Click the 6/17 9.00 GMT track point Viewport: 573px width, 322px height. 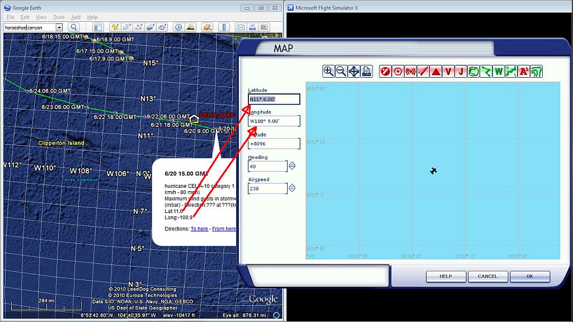(x=131, y=58)
